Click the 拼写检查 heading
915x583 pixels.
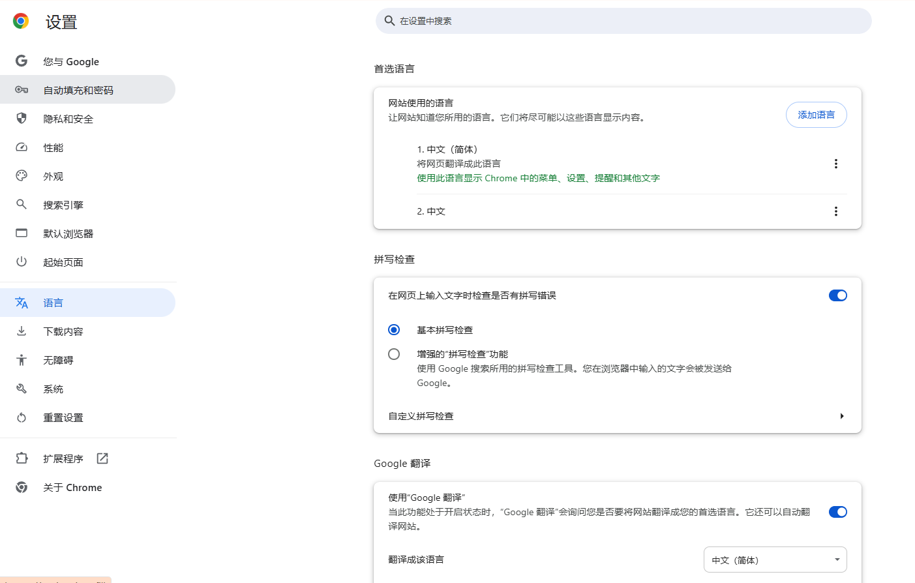tap(394, 259)
